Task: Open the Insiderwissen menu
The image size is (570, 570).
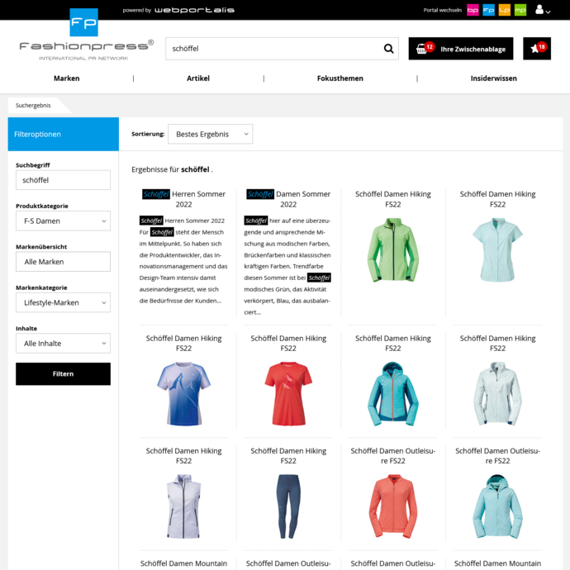Action: [494, 78]
